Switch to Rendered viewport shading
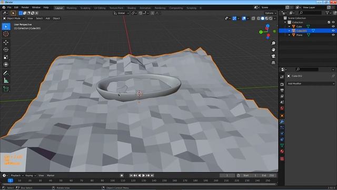 [271, 18]
